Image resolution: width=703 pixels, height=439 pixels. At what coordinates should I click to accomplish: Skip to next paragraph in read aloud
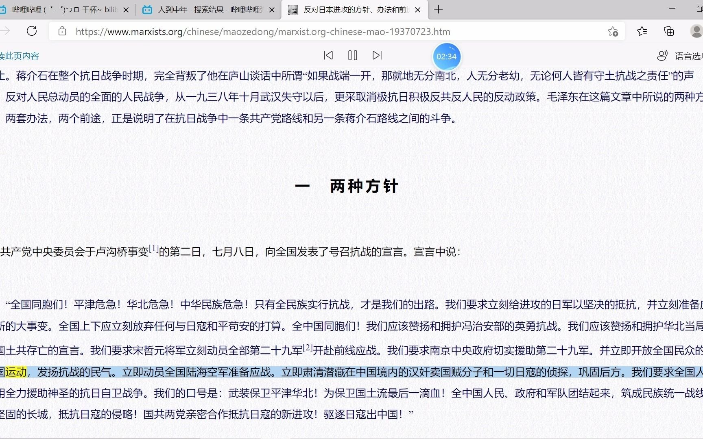[x=377, y=55]
